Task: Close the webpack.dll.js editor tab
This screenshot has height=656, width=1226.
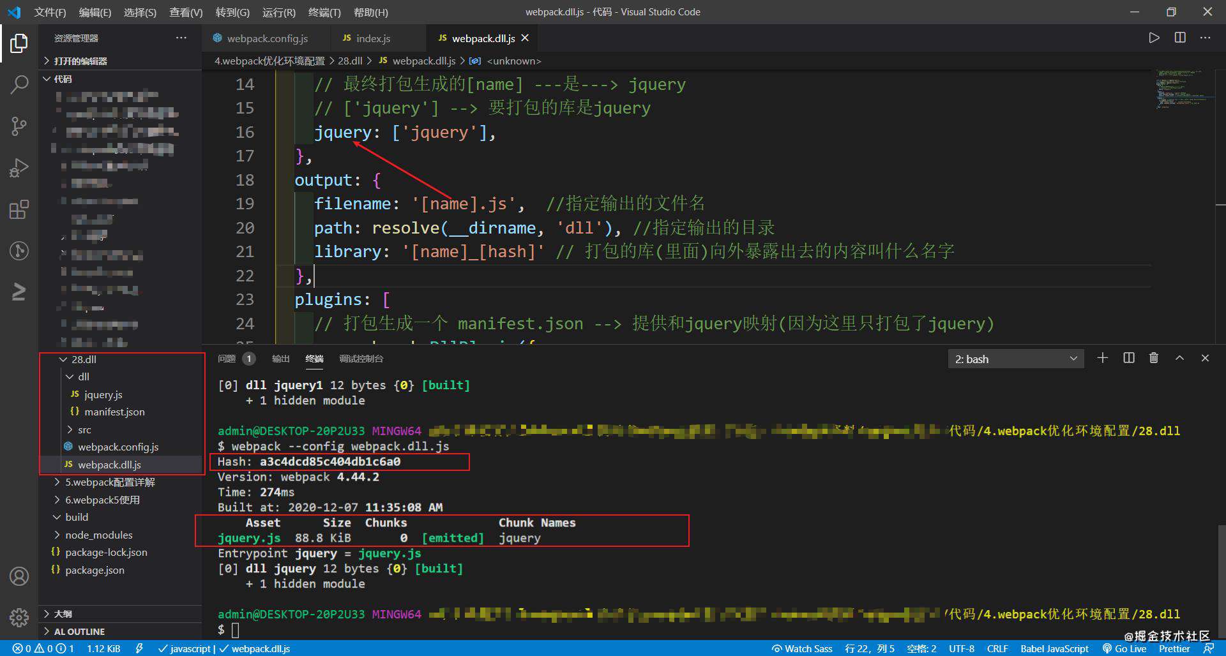Action: (525, 38)
